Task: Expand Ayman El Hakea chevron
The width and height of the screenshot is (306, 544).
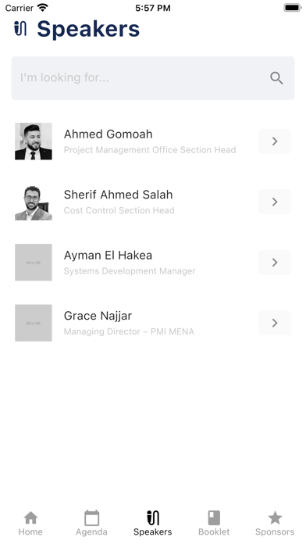Action: [x=275, y=263]
